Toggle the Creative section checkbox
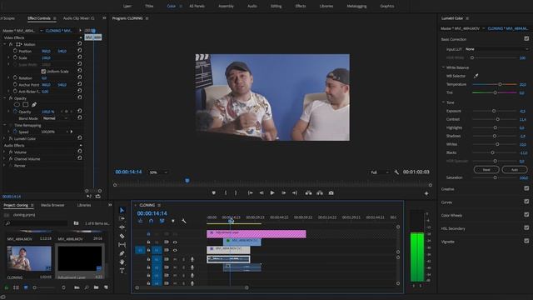 [x=526, y=188]
